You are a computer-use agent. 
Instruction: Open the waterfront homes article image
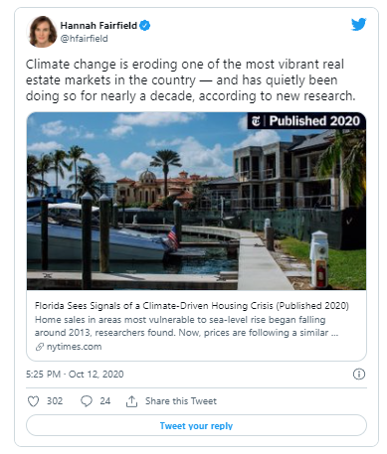tap(196, 201)
